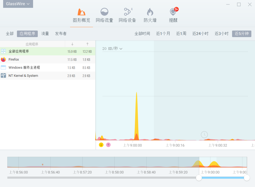This screenshot has width=255, height=187.
Task: Show 近3小时 time range
Action: [x=222, y=34]
